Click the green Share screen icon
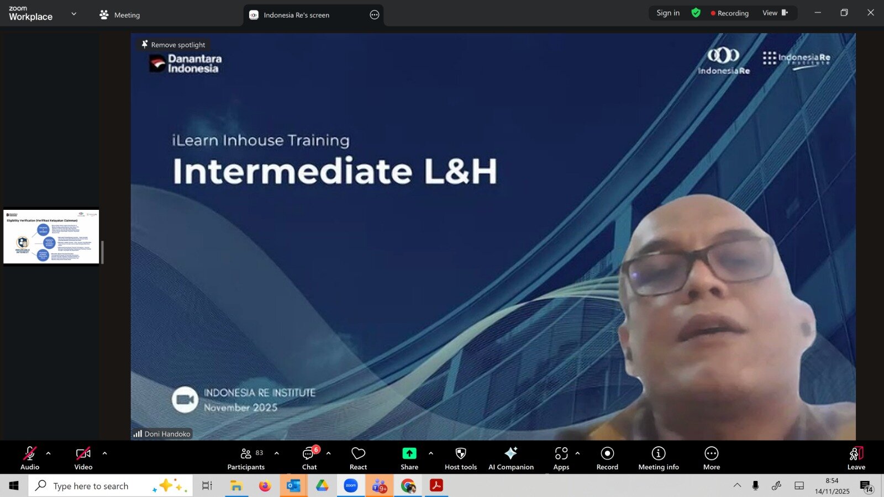 (x=409, y=453)
